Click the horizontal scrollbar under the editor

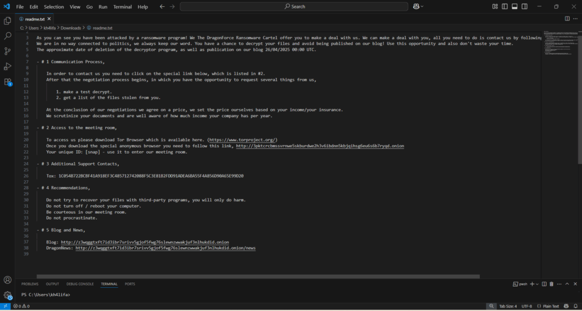258,276
